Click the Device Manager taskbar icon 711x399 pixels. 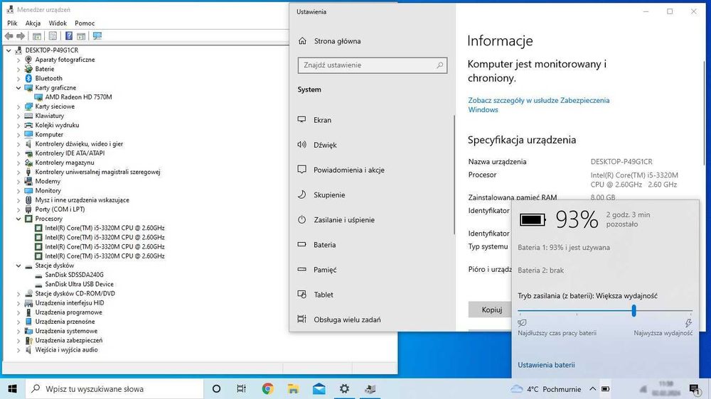370,388
